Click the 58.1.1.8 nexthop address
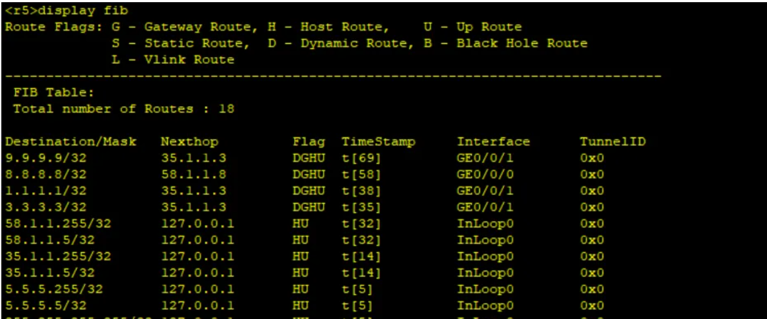The width and height of the screenshot is (767, 319). pos(193,175)
